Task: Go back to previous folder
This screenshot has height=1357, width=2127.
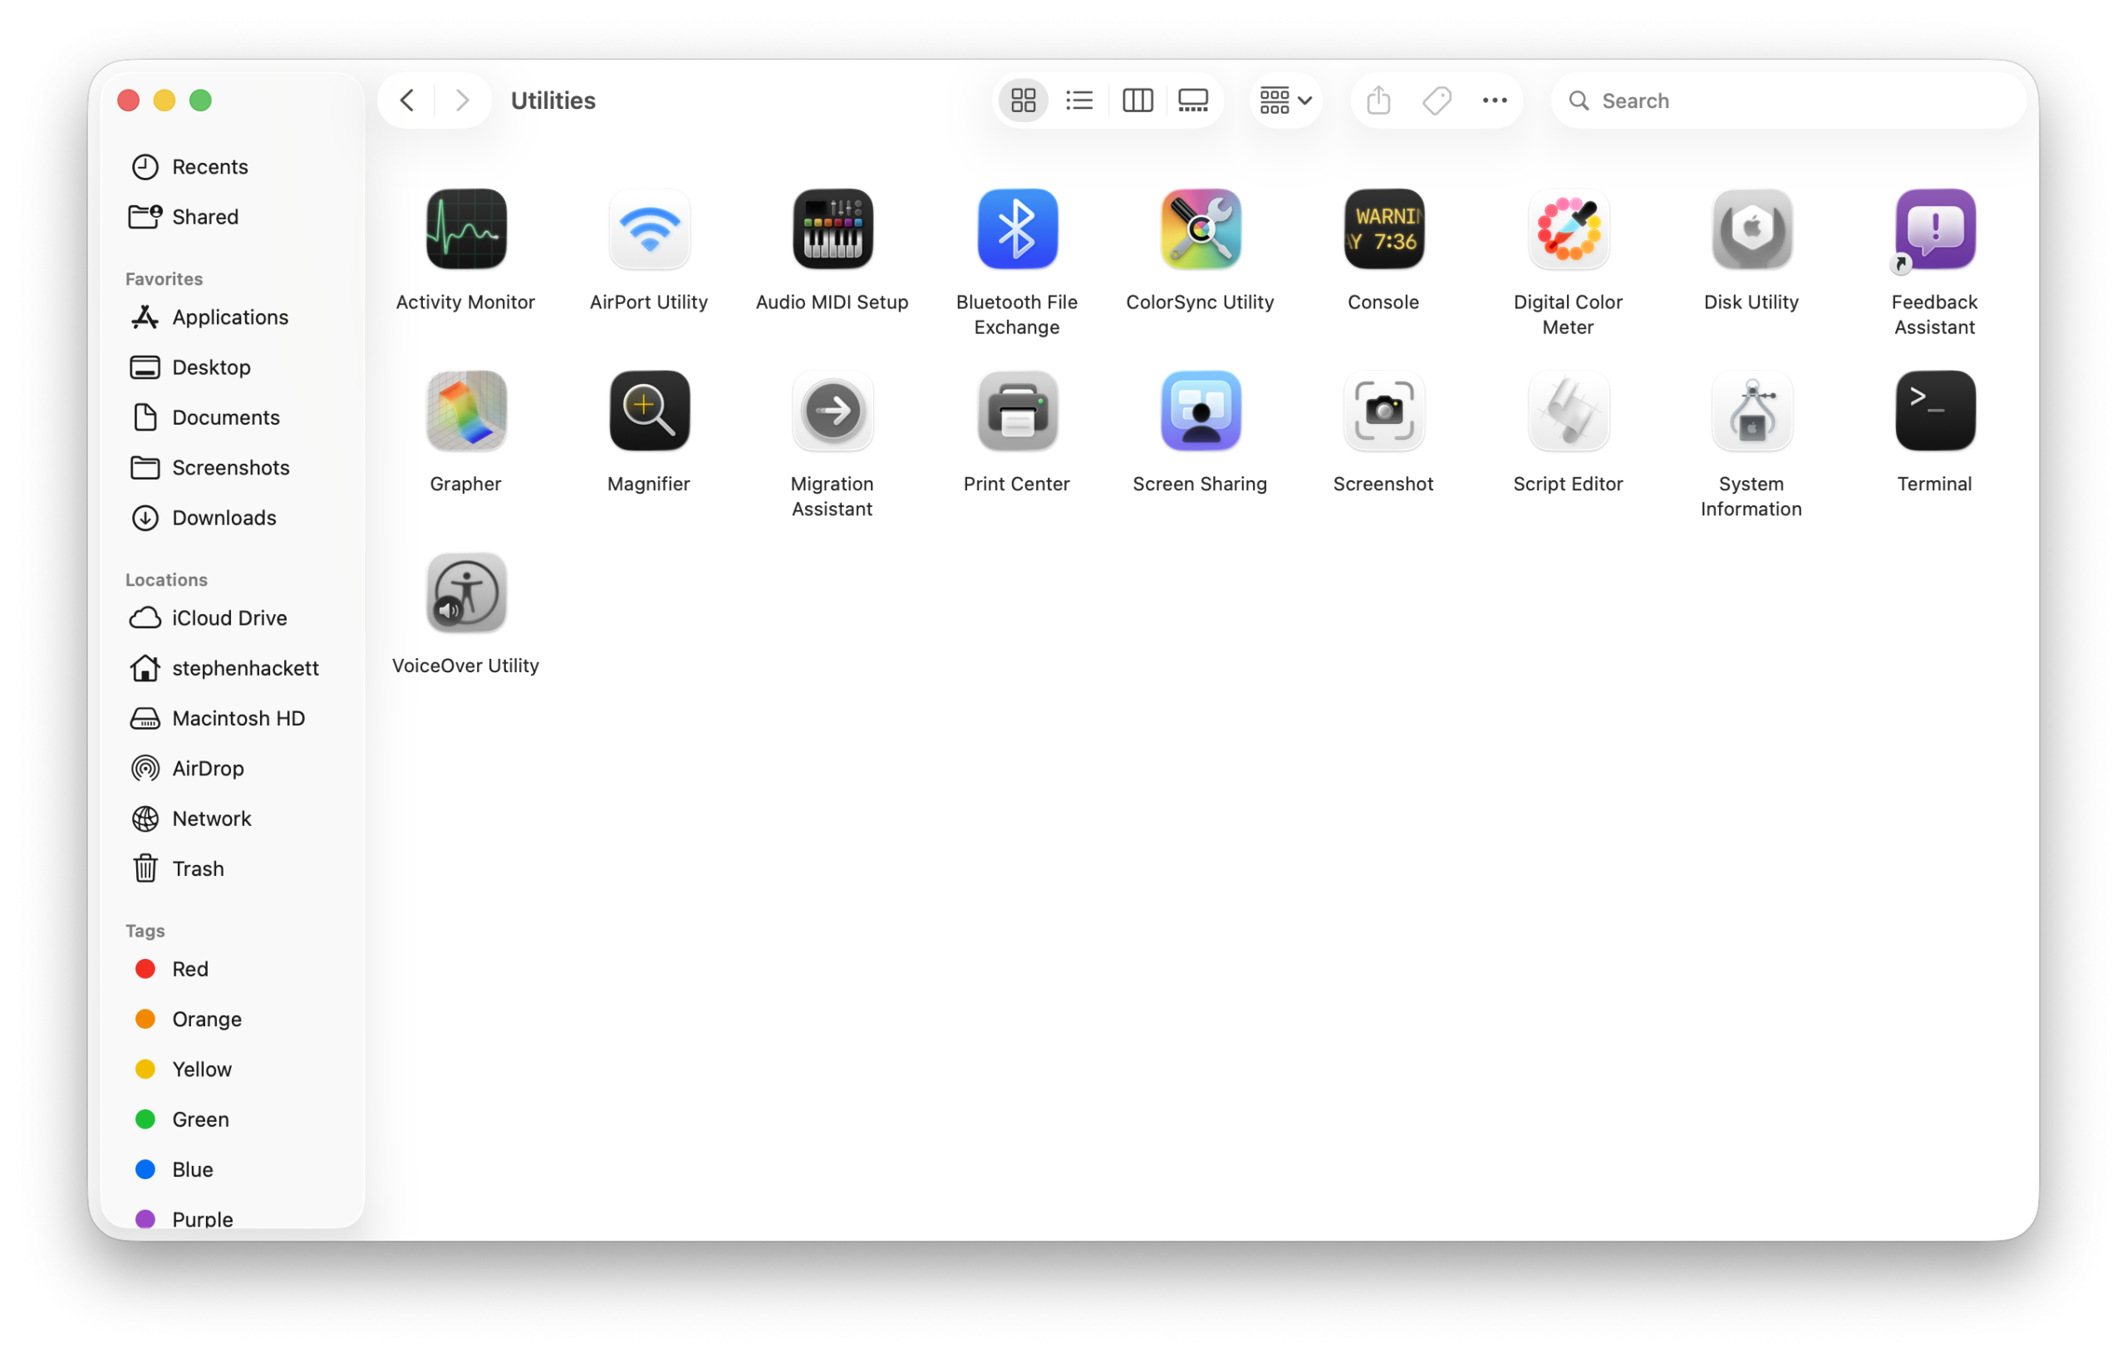Action: tap(407, 101)
